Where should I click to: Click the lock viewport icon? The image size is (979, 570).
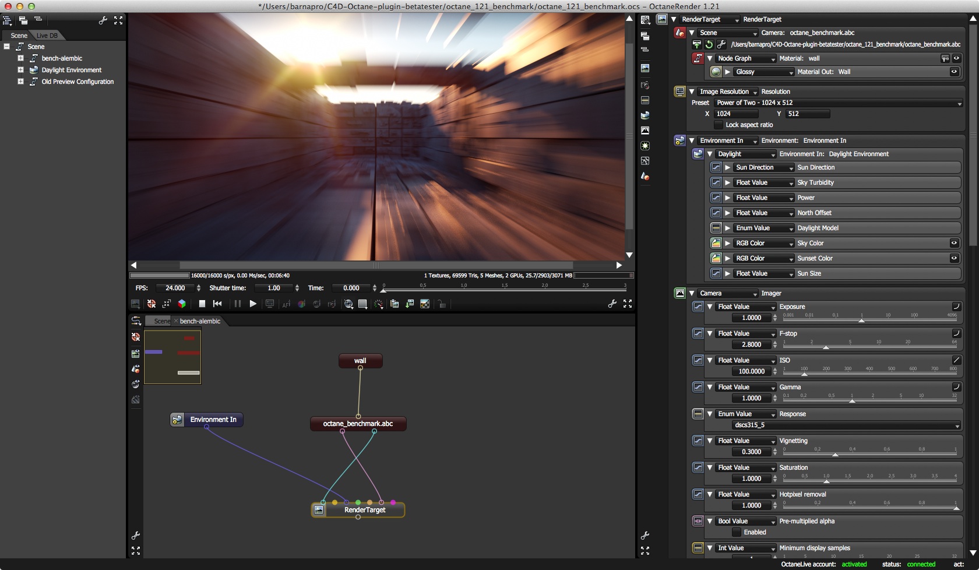(x=442, y=304)
